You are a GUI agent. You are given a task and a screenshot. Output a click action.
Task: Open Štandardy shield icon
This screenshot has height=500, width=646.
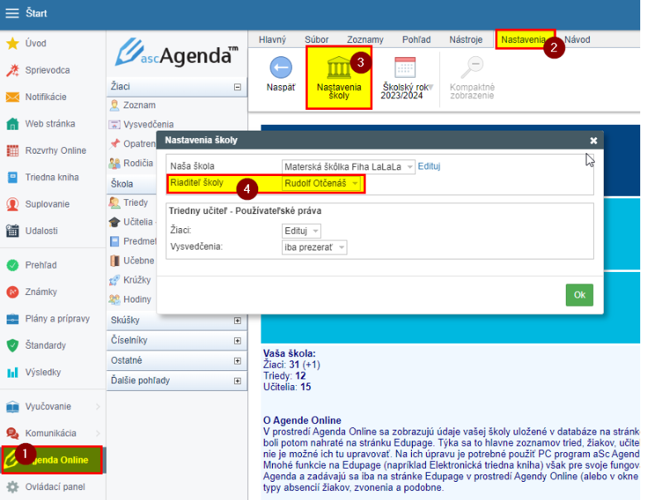tap(12, 345)
